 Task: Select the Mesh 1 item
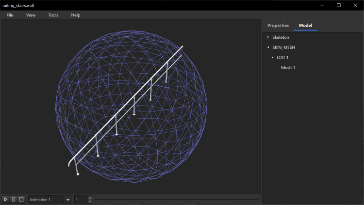pyautogui.click(x=288, y=67)
